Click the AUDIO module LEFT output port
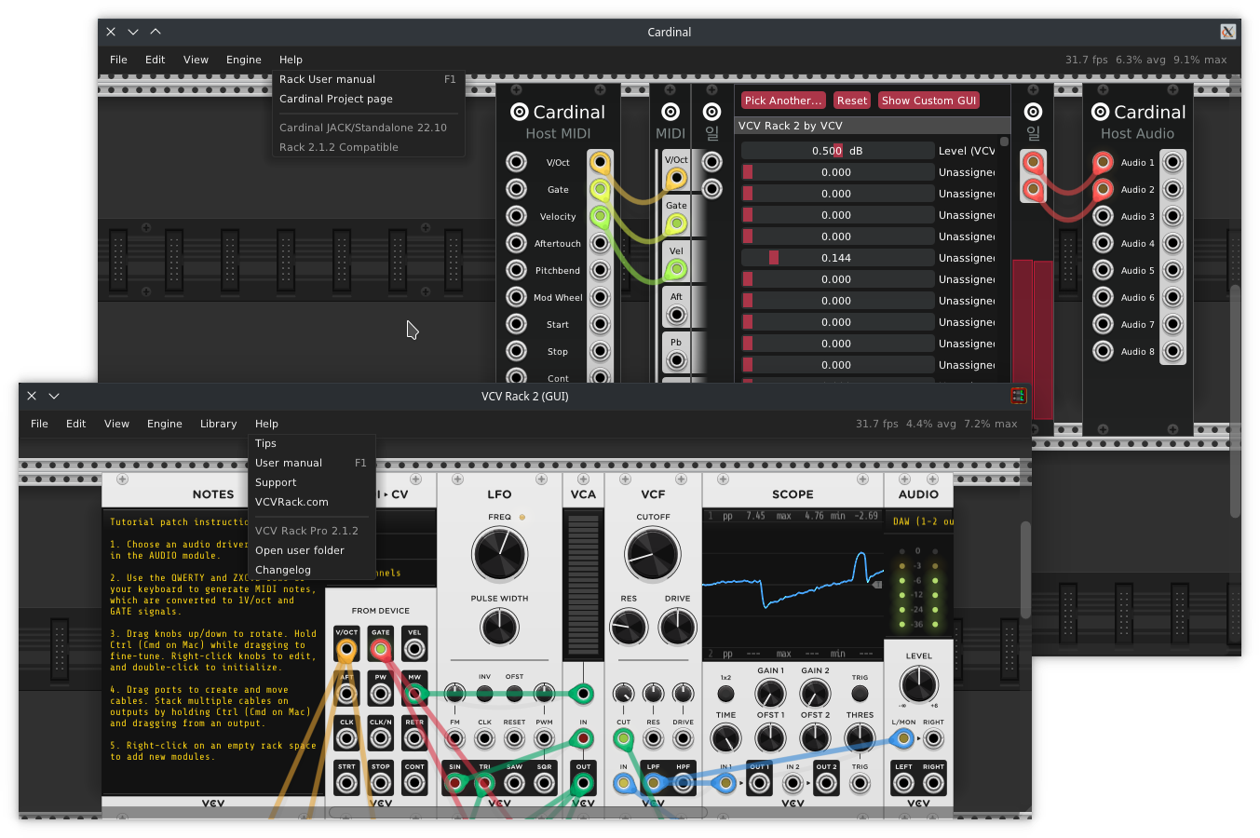This screenshot has height=838, width=1260. pyautogui.click(x=903, y=783)
